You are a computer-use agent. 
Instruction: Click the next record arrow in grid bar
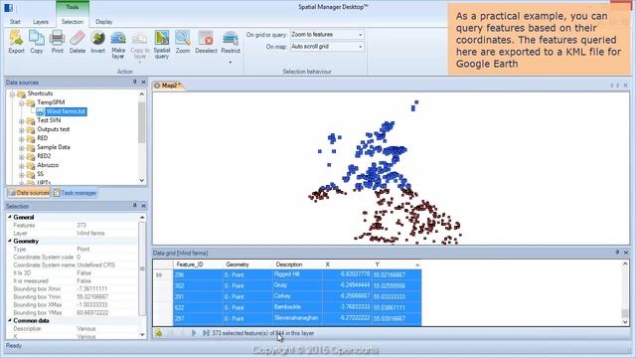(x=194, y=333)
